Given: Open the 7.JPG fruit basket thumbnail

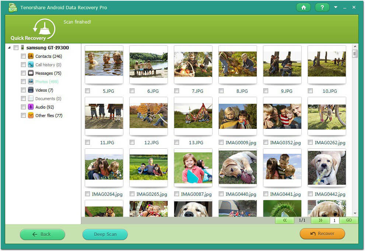Looking at the screenshot, I should (x=193, y=64).
